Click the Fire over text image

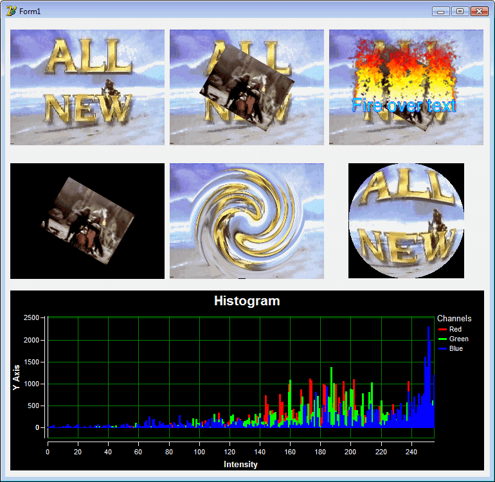pos(406,87)
